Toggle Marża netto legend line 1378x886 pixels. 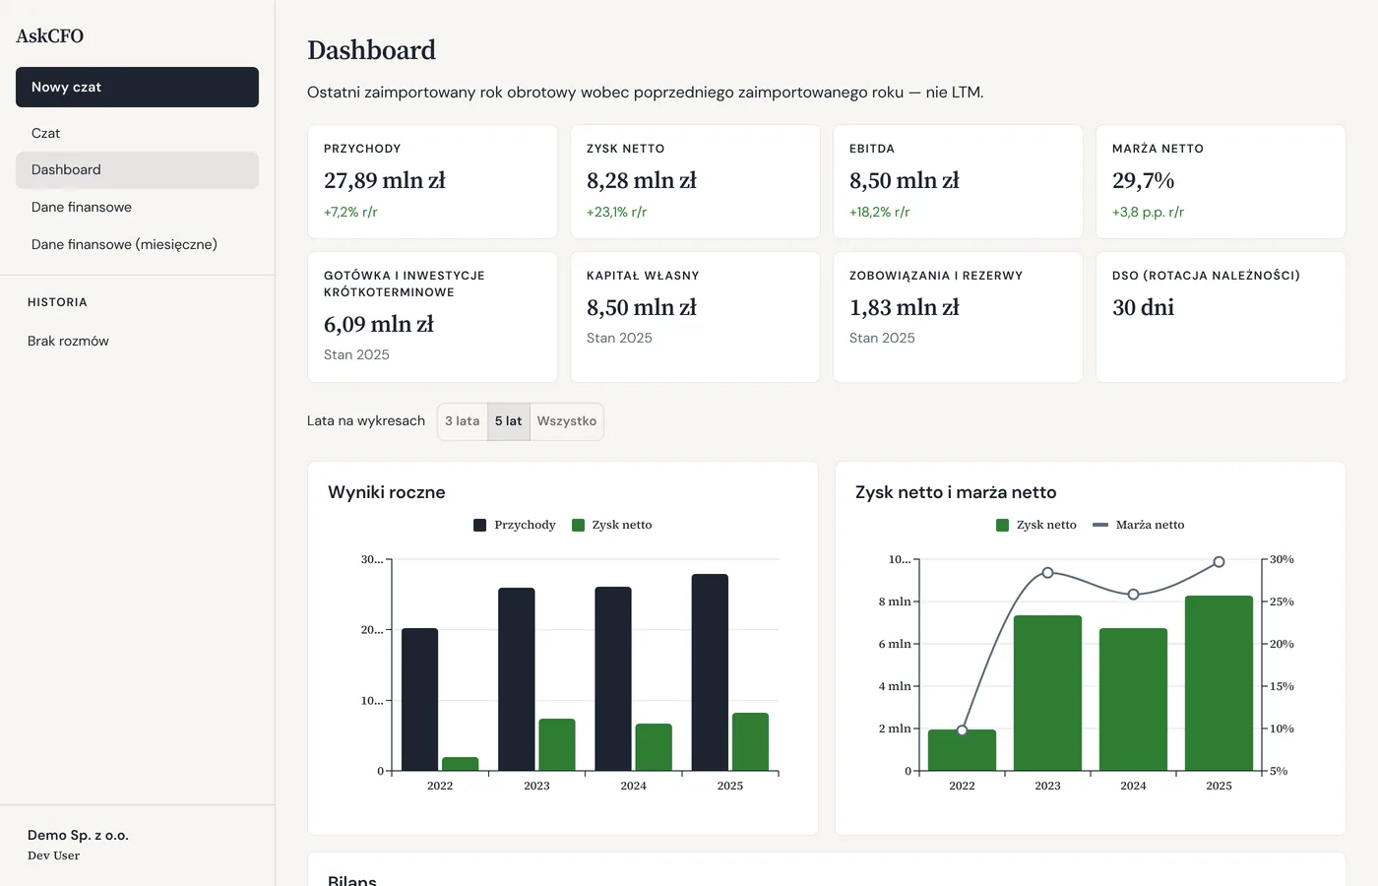click(1139, 525)
